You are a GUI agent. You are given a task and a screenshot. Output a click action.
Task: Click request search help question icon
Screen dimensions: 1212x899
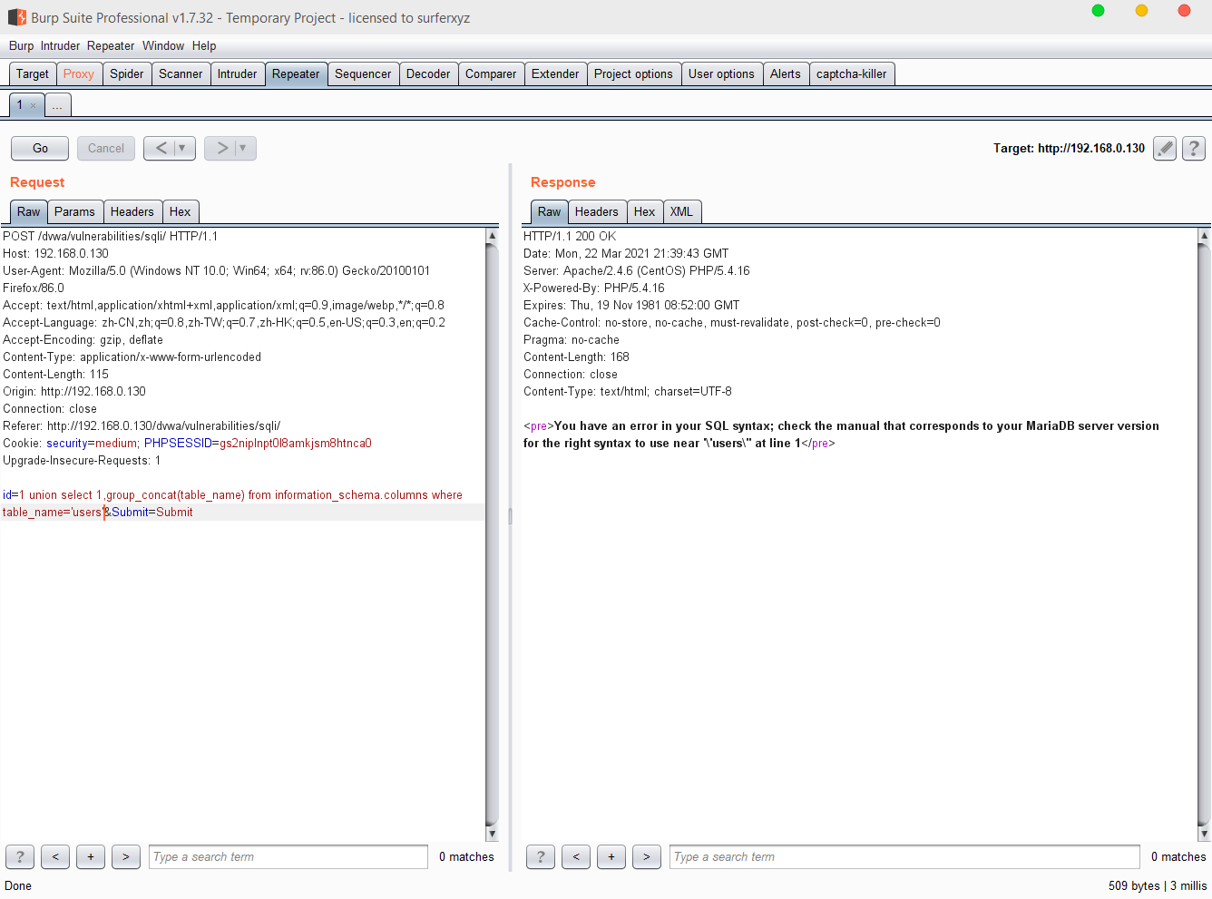tap(20, 856)
